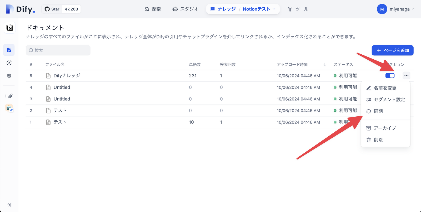Select the ナレッジ tab
The width and height of the screenshot is (421, 212).
pos(223,9)
